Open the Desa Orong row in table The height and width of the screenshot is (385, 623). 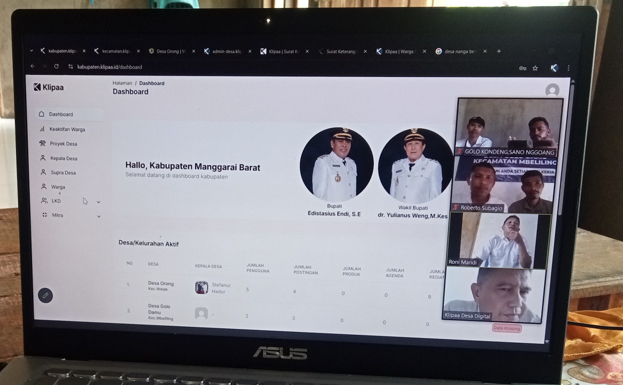pos(160,283)
